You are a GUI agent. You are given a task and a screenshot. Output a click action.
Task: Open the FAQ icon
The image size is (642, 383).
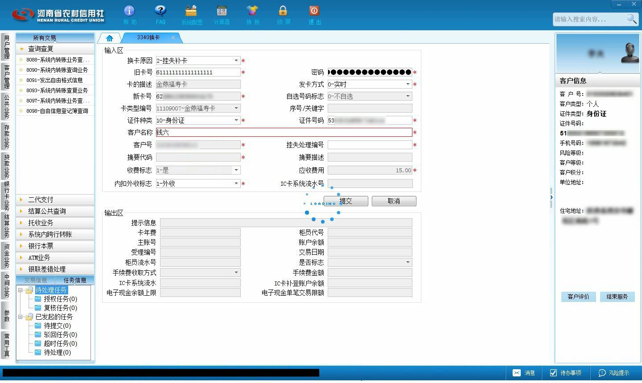point(160,15)
